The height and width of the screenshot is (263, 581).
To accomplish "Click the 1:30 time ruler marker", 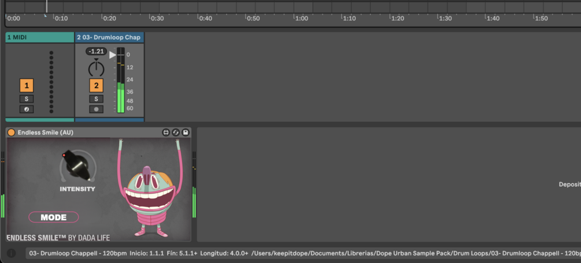I will (x=445, y=18).
